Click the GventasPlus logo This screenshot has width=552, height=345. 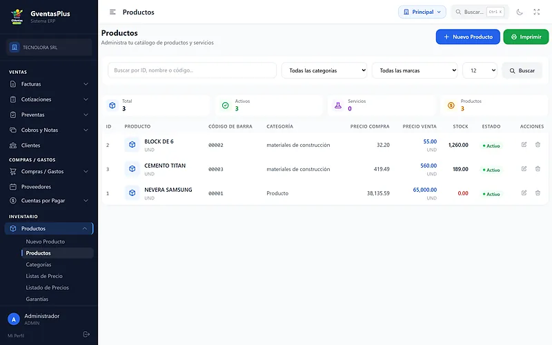[17, 16]
